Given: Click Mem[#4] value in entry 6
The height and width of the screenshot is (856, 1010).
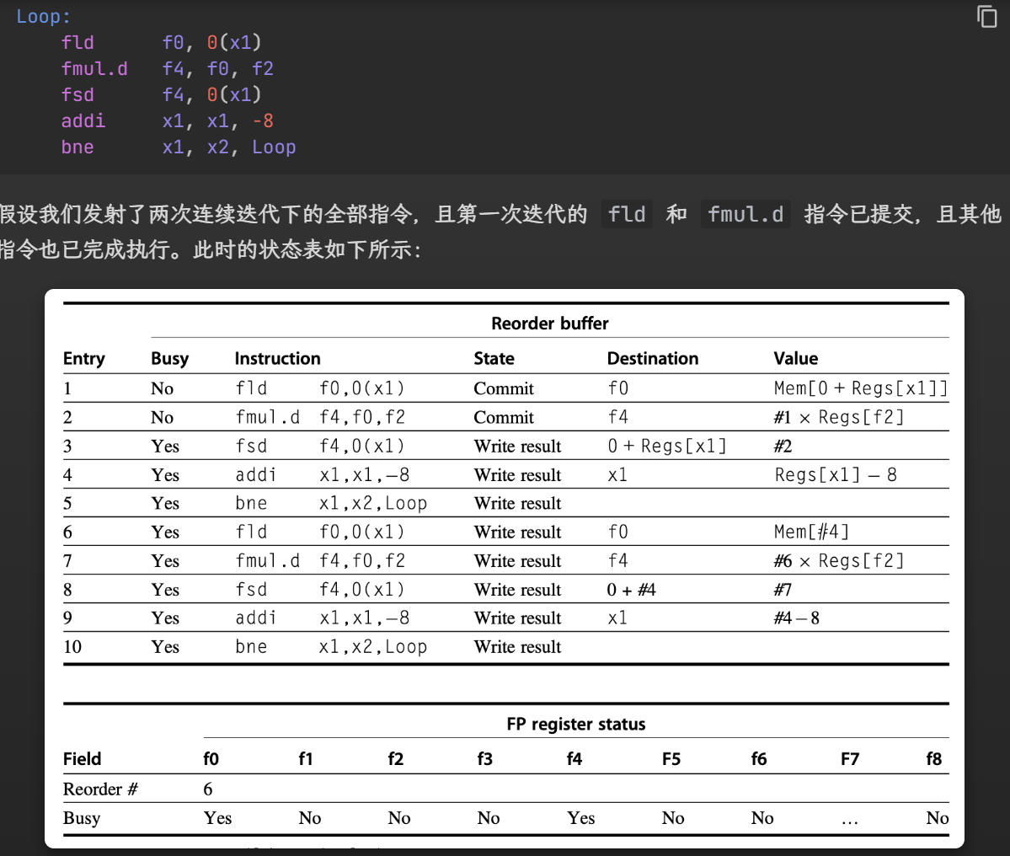Looking at the screenshot, I should coord(811,532).
